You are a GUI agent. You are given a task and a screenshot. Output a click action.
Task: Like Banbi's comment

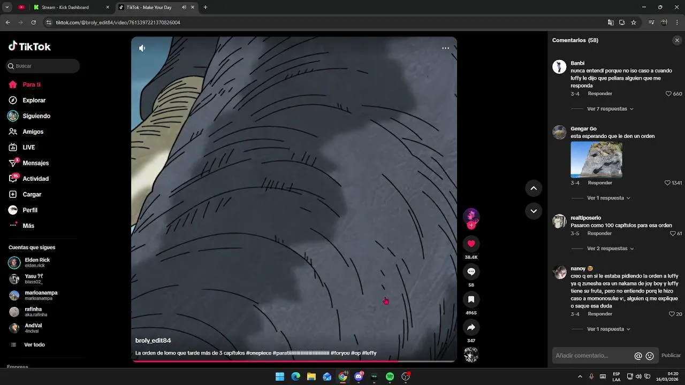668,94
